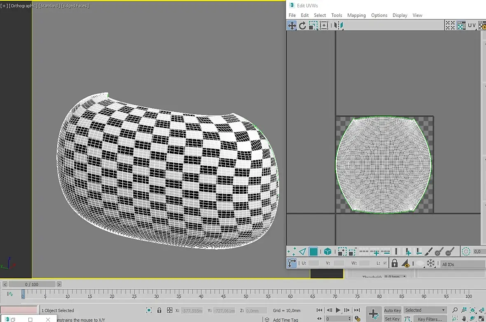486x322 pixels.
Task: Select the Rotate tool in UV editor
Action: 302,25
